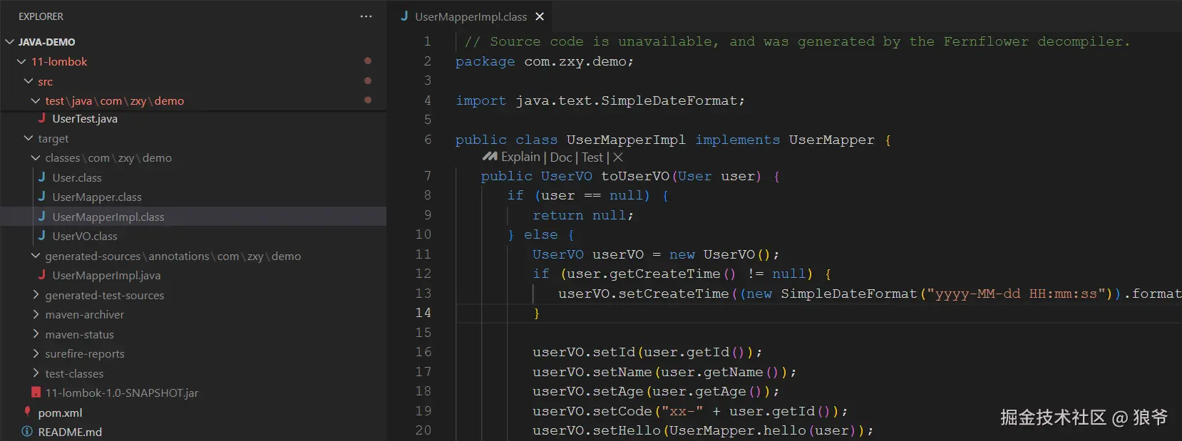Open Explorer more actions ellipsis menu
The width and height of the screenshot is (1182, 441).
point(366,16)
